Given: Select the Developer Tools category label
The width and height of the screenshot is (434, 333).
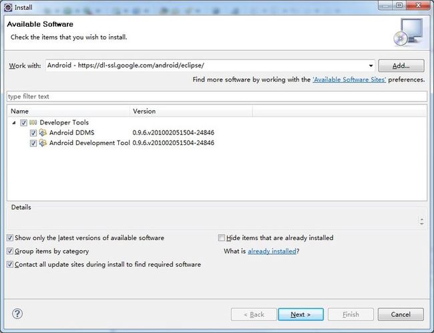Looking at the screenshot, I should coord(64,122).
